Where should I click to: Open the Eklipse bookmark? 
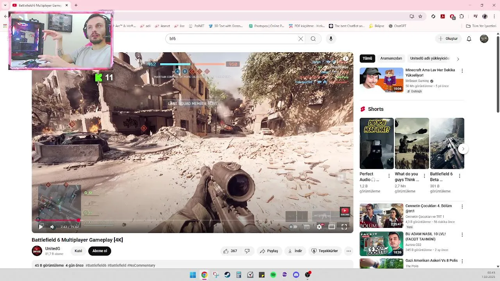377,26
